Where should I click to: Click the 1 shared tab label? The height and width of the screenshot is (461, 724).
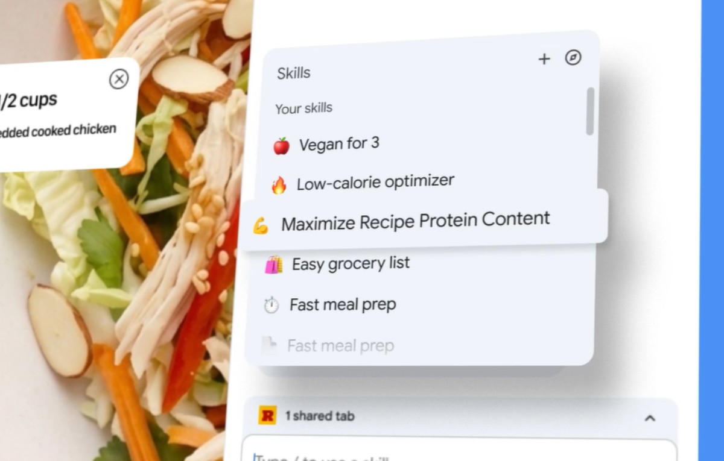[x=320, y=416]
